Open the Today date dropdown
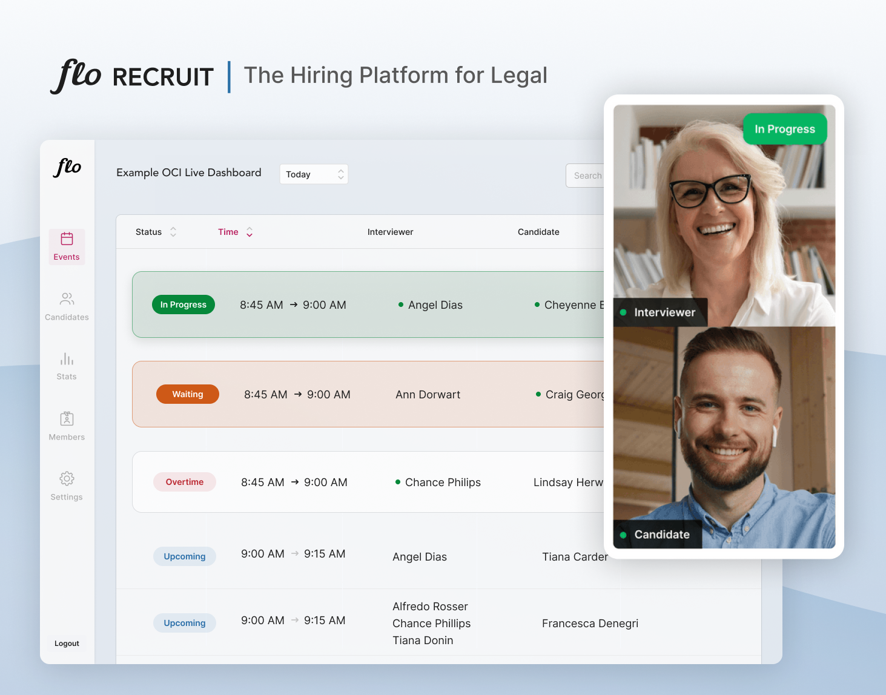 tap(314, 174)
